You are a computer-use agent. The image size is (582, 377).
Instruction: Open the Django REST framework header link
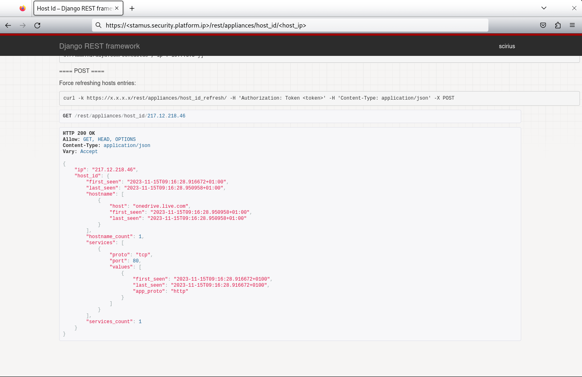point(99,46)
